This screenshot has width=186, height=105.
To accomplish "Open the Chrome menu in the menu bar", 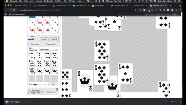I will [x=14, y=1].
